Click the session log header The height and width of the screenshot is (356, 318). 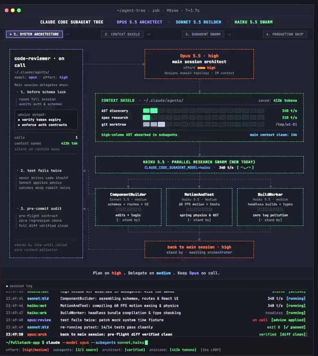[x=21, y=286]
